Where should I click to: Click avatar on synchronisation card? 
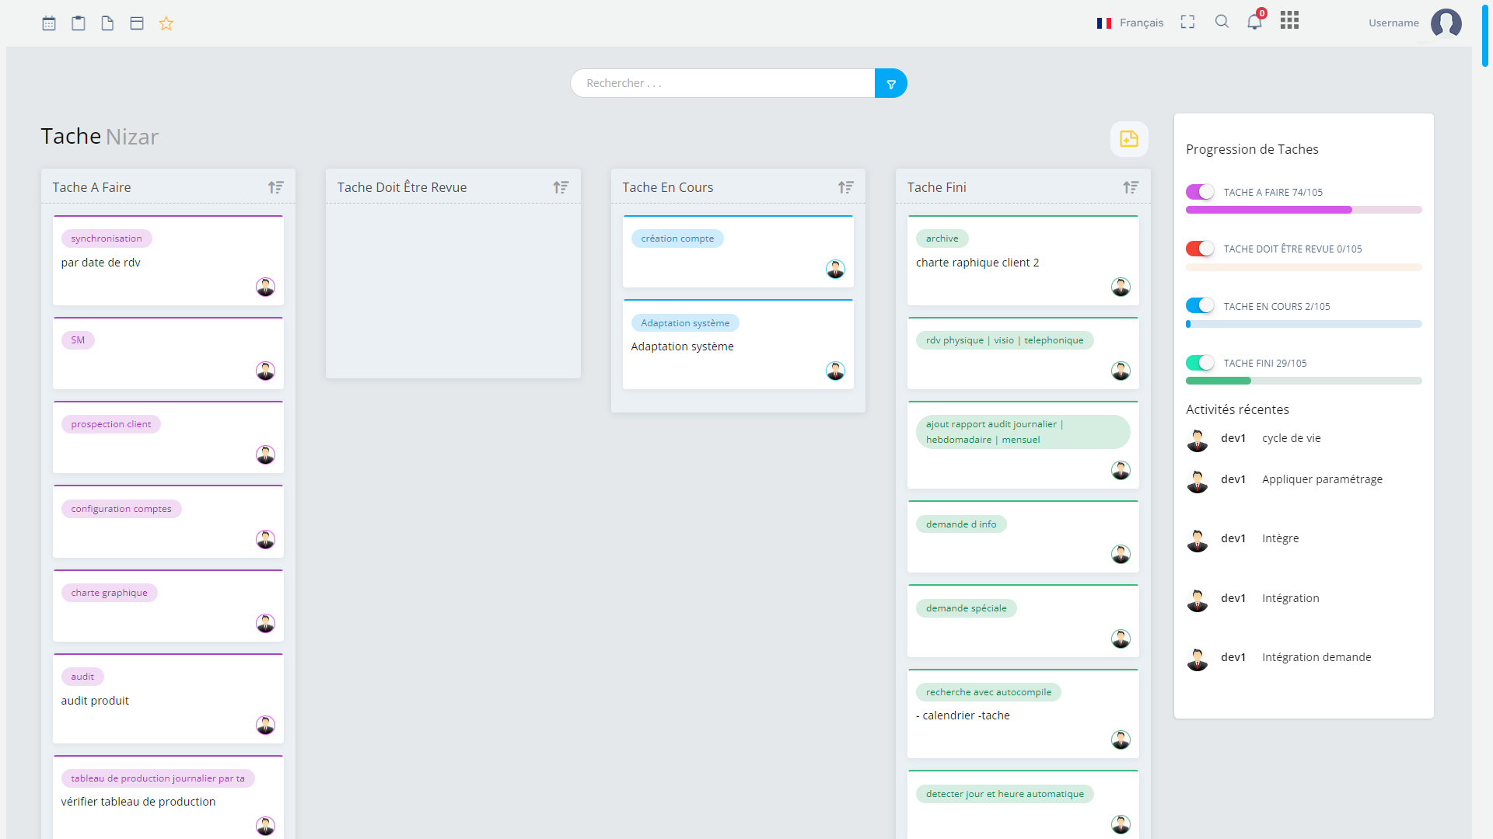pos(265,287)
